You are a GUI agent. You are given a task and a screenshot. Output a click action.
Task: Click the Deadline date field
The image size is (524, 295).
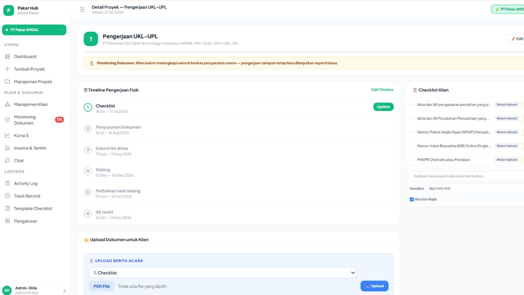(475, 188)
